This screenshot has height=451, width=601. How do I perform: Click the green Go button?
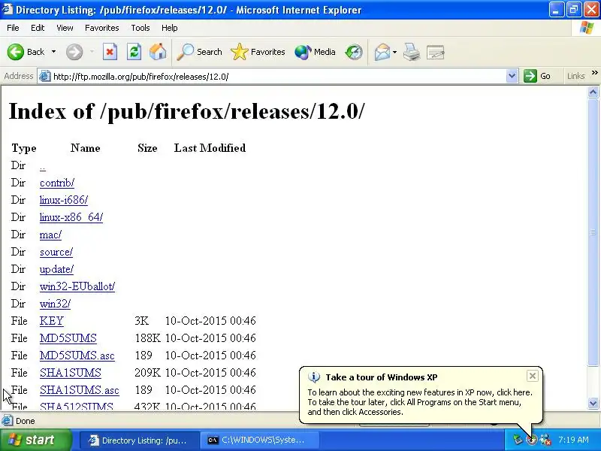537,76
